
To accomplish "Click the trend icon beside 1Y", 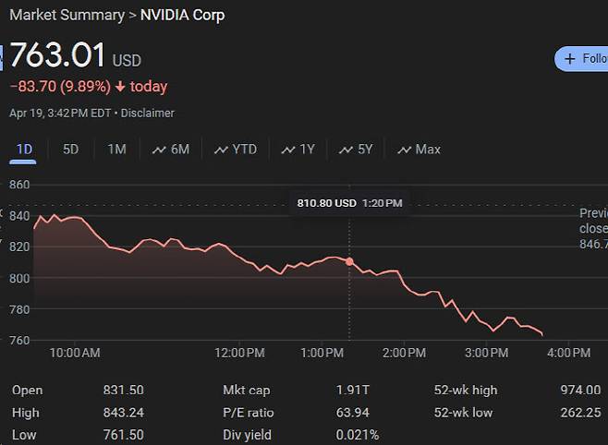I will click(288, 150).
